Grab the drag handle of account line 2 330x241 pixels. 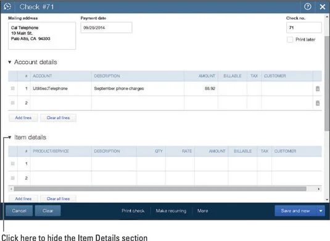tap(12, 103)
